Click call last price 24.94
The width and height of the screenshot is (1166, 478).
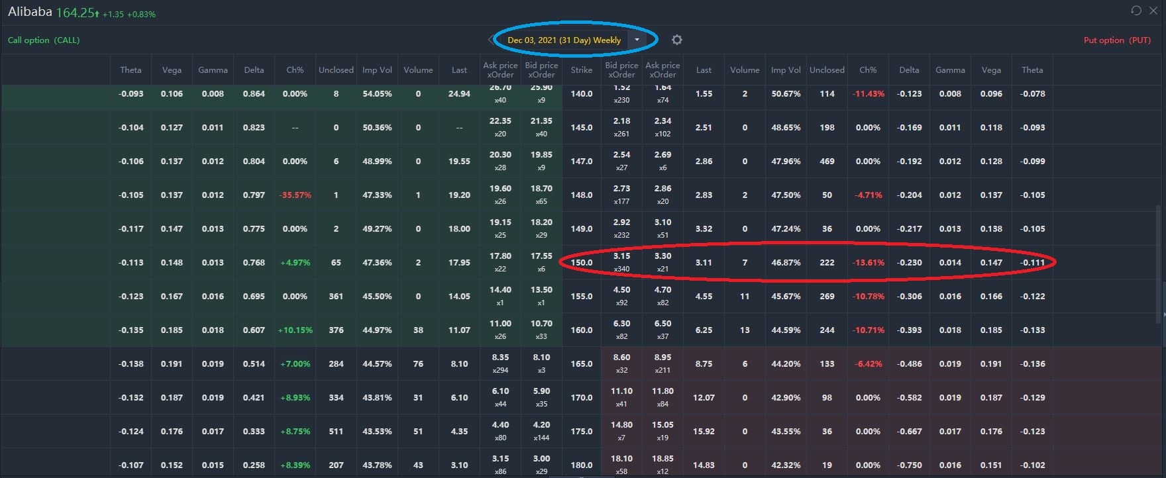[x=459, y=94]
